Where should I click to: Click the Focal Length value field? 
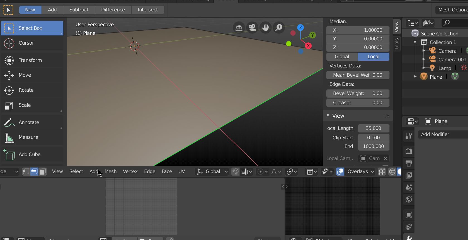pyautogui.click(x=374, y=128)
